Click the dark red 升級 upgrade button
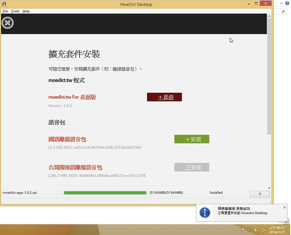The width and height of the screenshot is (291, 235). (x=164, y=97)
